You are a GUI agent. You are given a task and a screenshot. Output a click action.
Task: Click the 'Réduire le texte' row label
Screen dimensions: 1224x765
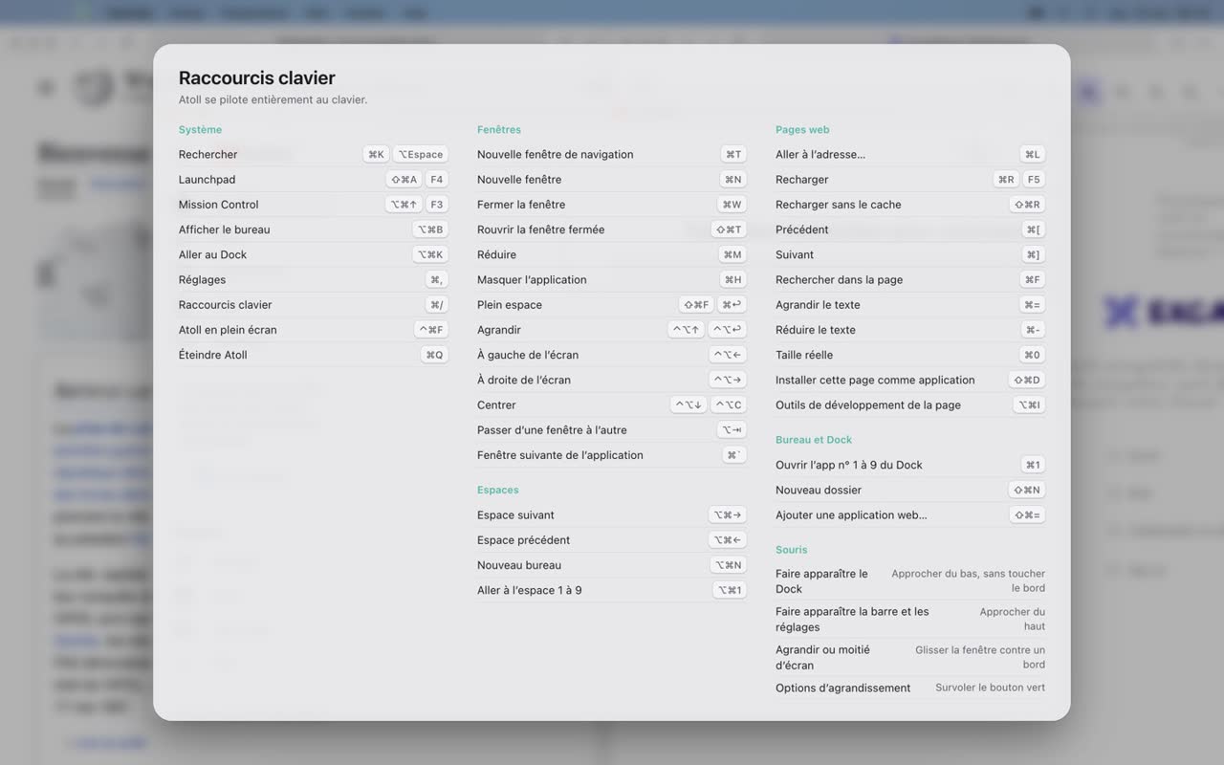pyautogui.click(x=816, y=330)
